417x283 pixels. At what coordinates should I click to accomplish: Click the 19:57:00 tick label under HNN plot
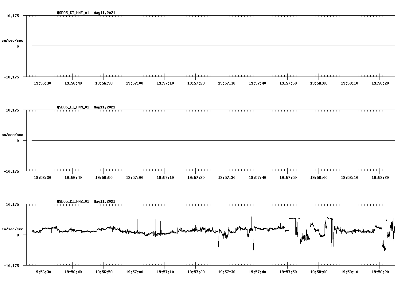pyautogui.click(x=134, y=177)
